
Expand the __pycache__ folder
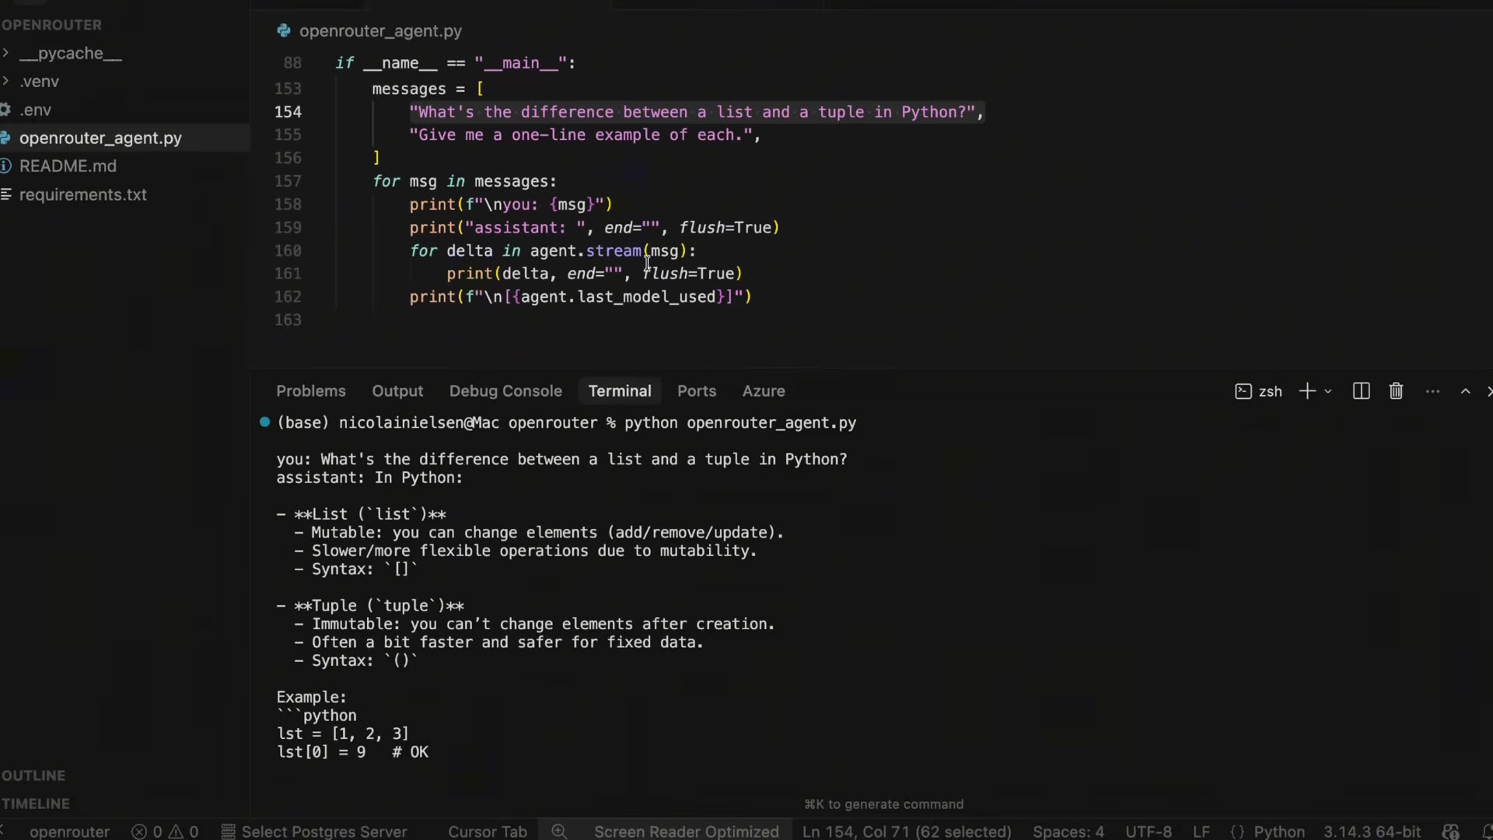coord(70,54)
